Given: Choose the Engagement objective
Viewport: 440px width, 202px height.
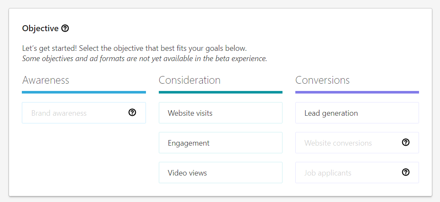Looking at the screenshot, I should point(220,143).
